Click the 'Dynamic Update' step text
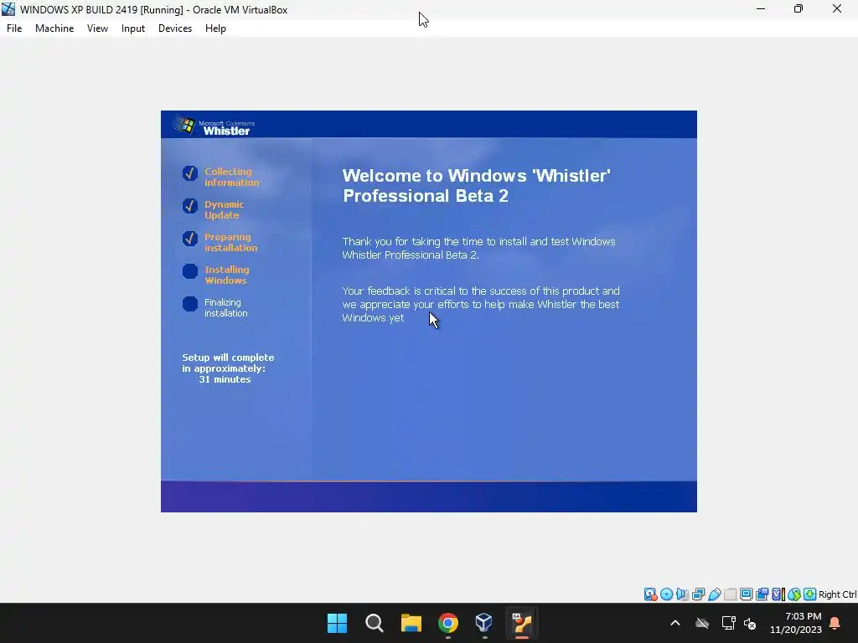 224,210
